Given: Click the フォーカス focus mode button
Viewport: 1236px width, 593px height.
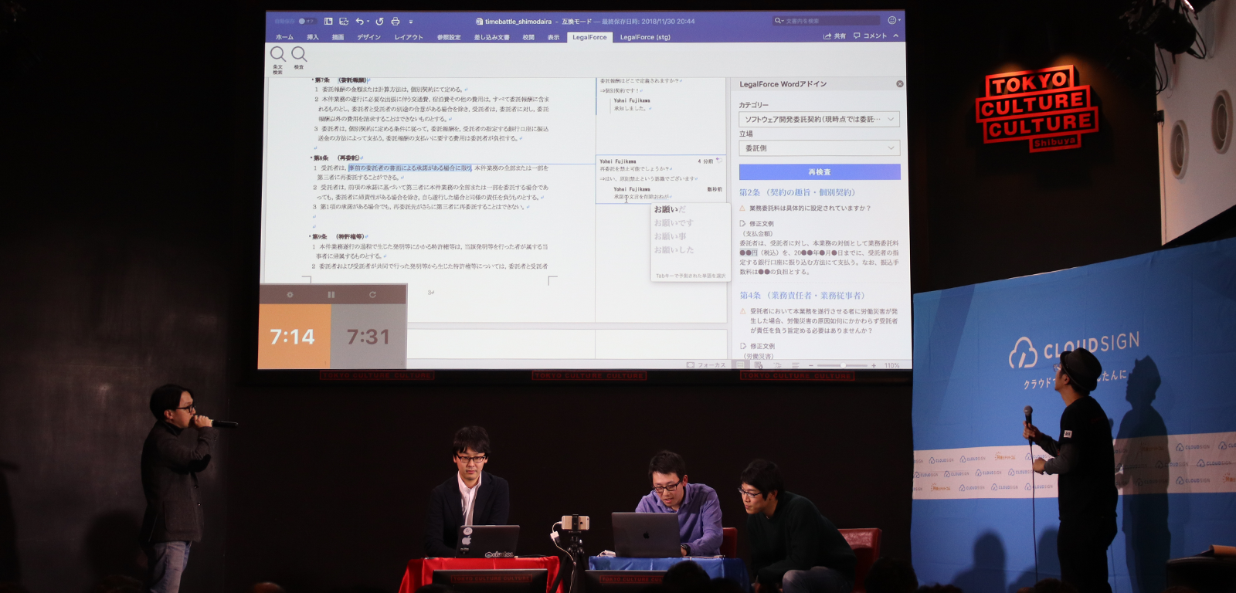Looking at the screenshot, I should (x=706, y=364).
